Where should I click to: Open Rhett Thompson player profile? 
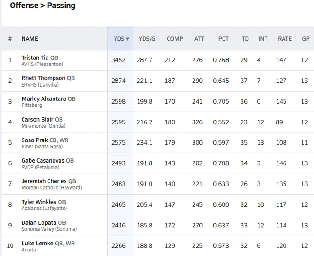pyautogui.click(x=43, y=78)
